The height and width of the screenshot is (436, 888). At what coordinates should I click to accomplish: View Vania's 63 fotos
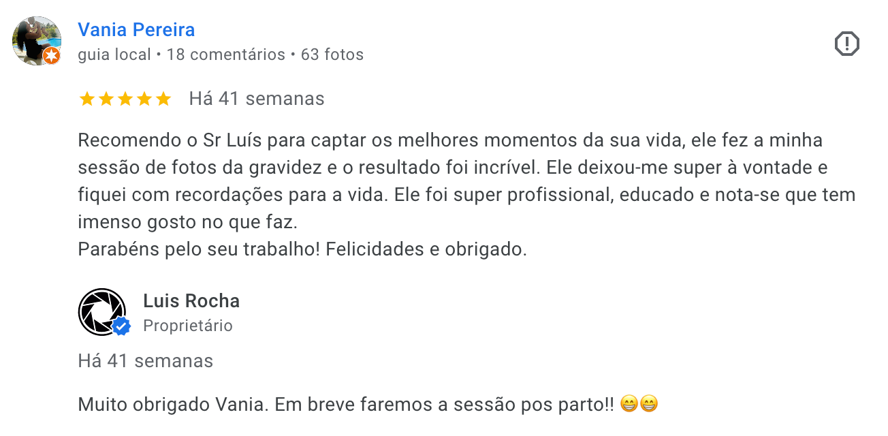click(332, 54)
